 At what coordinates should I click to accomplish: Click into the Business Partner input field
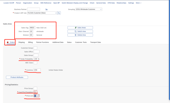coord(34,9)
